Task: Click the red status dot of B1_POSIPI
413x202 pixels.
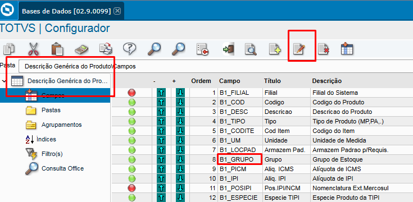Action: pyautogui.click(x=131, y=188)
